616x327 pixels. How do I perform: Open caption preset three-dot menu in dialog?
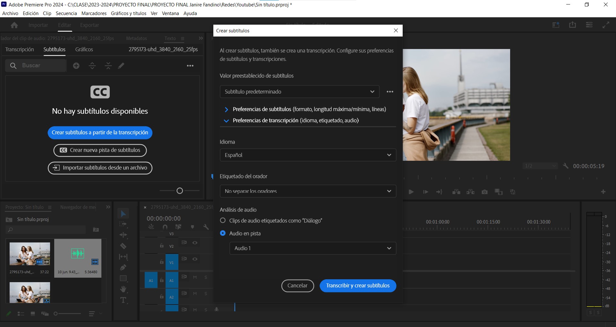point(390,92)
